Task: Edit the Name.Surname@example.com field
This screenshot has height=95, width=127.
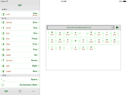Action: click(x=81, y=27)
